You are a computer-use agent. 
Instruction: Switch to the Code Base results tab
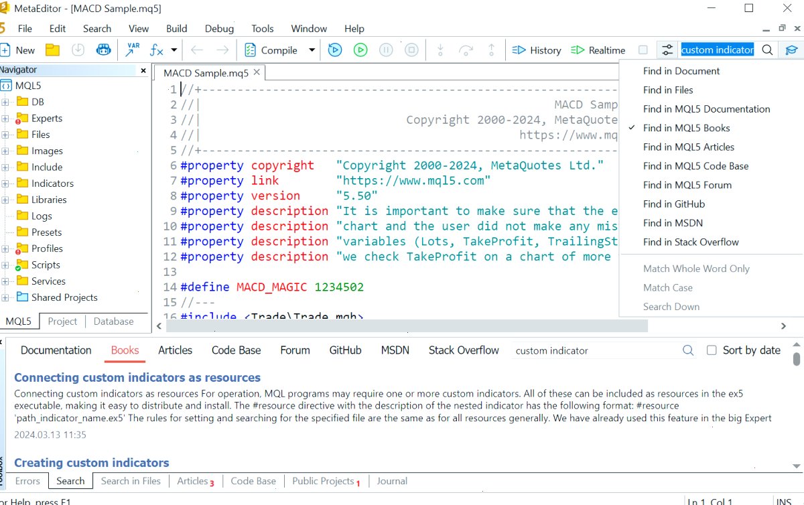coord(237,350)
